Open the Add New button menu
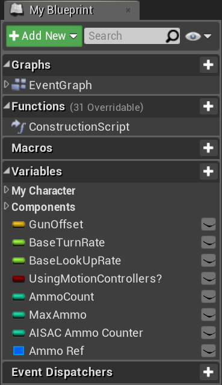The image size is (222, 385). click(44, 36)
